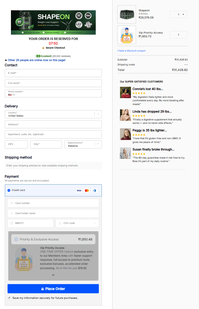Expand the Vip Priority Access offer chevron
This screenshot has height=309, width=199.
(x=53, y=275)
